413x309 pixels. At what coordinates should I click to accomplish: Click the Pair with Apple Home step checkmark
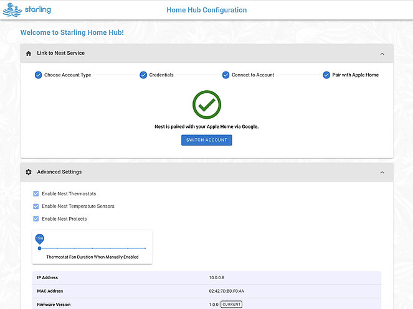(x=326, y=75)
